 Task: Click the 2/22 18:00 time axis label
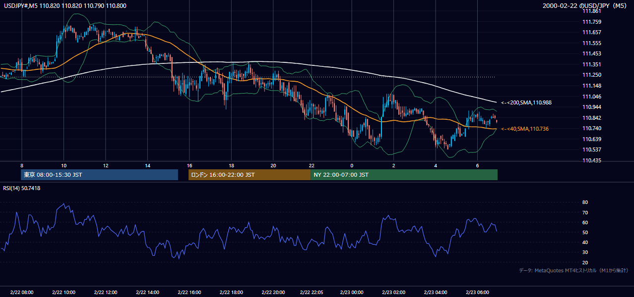(x=231, y=293)
